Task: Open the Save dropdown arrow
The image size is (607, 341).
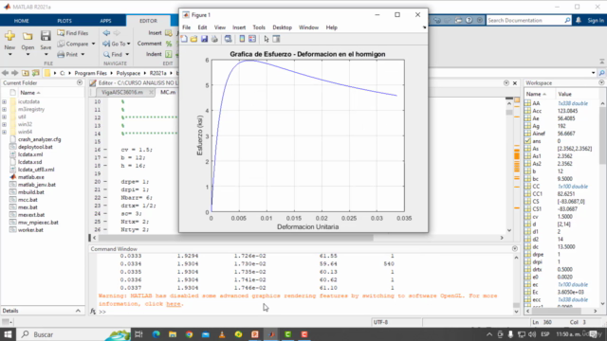Action: (x=46, y=55)
